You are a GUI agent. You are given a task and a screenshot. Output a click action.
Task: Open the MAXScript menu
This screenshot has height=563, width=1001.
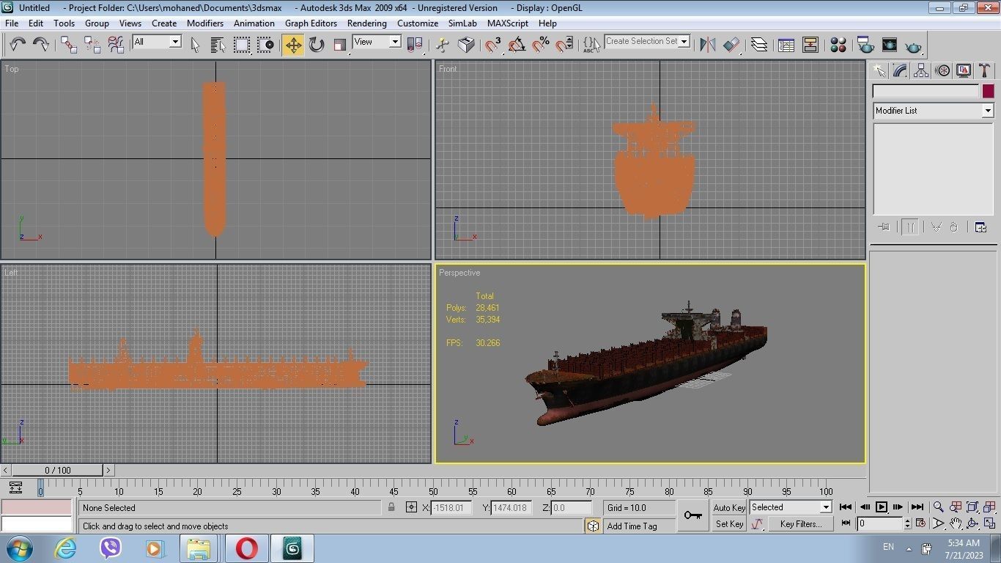tap(508, 23)
